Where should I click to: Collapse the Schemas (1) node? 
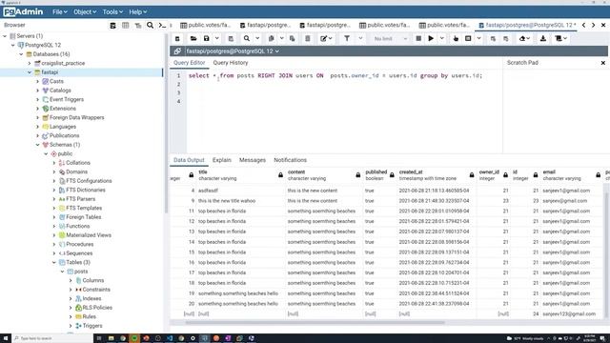click(38, 145)
